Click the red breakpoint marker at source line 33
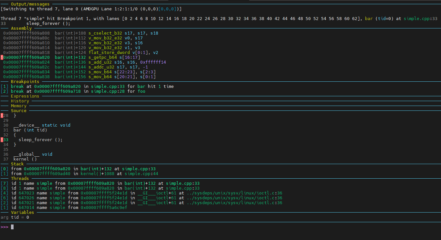The width and height of the screenshot is (441, 240). [2, 140]
